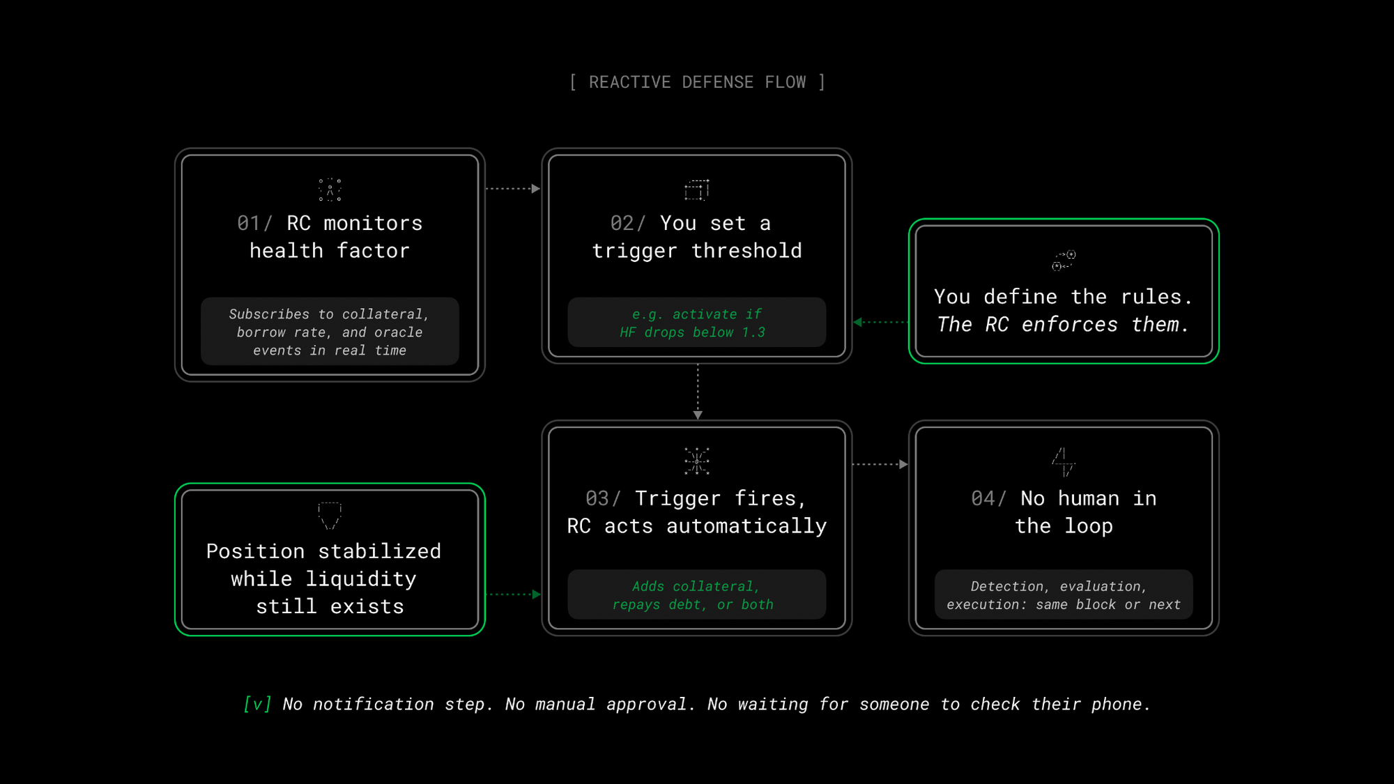Click the lightning bolt icon above step 04

pyautogui.click(x=1064, y=461)
